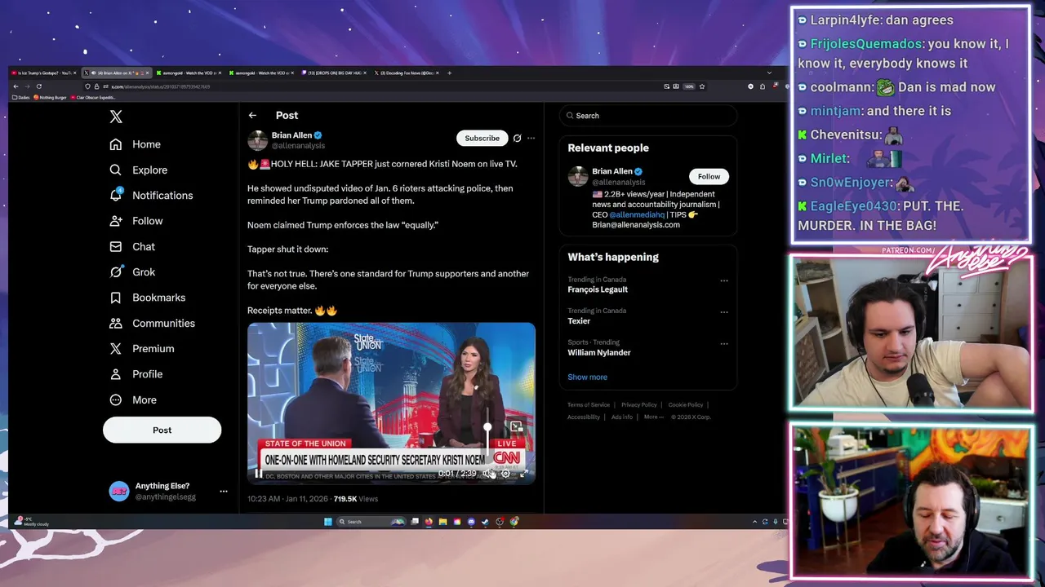The image size is (1045, 587).
Task: Click the taskbar Search box
Action: (371, 522)
